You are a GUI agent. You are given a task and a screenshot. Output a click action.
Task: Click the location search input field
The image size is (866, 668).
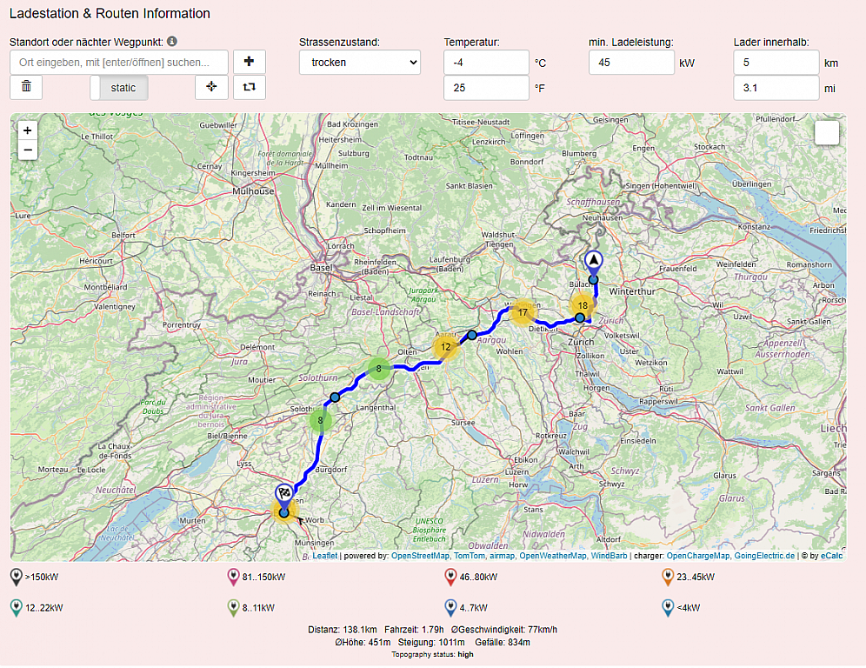[x=119, y=63]
